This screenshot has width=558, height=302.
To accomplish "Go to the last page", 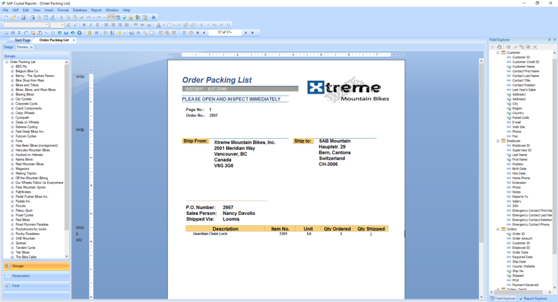I will click(252, 33).
